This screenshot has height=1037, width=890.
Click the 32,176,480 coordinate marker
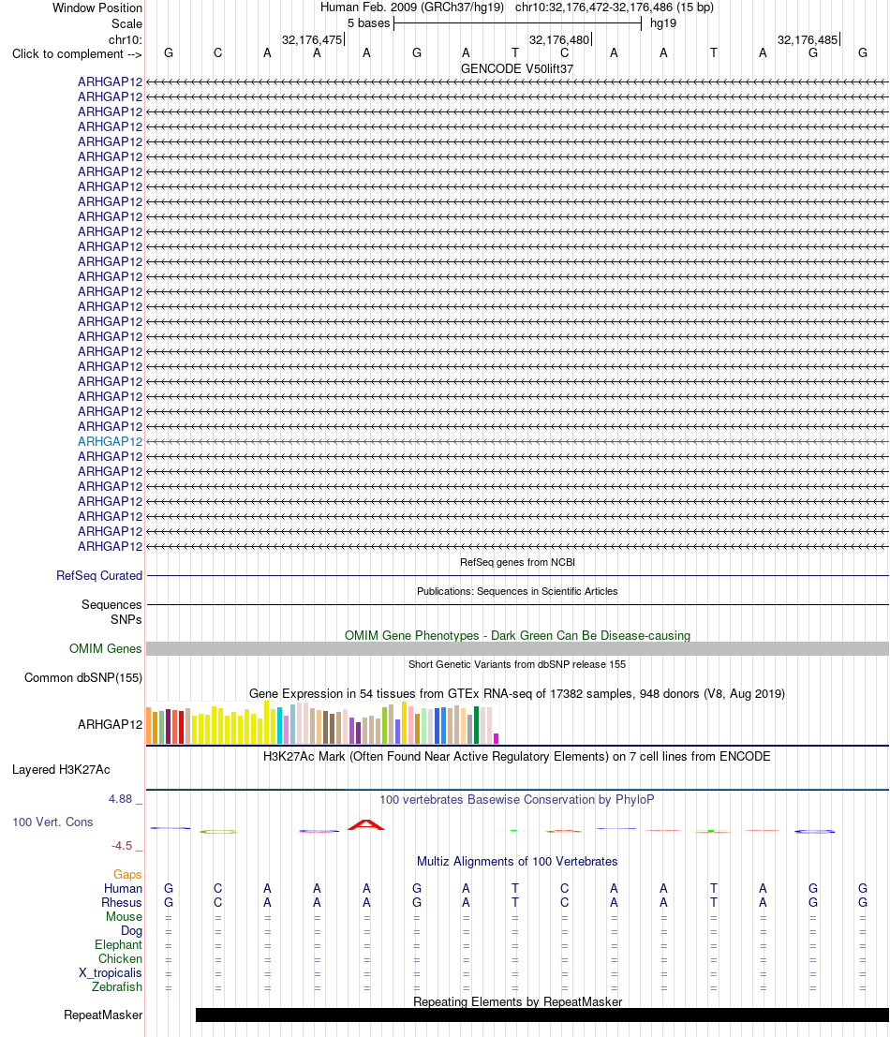click(559, 39)
